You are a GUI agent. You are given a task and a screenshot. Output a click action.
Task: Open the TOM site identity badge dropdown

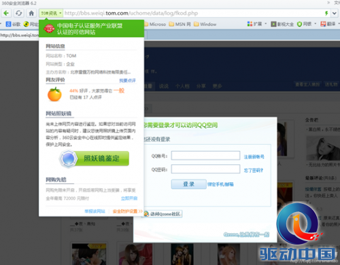(x=51, y=13)
